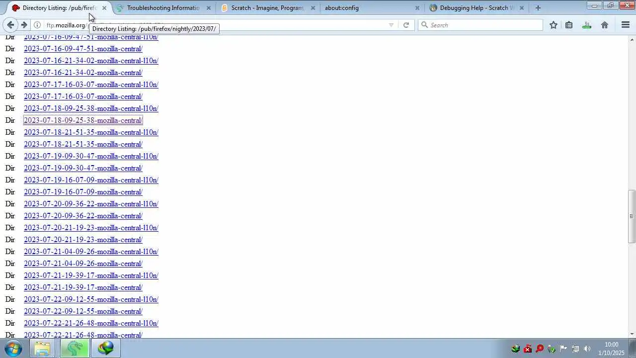The image size is (636, 358).
Task: Close the Directory Listing tab
Action: click(104, 8)
